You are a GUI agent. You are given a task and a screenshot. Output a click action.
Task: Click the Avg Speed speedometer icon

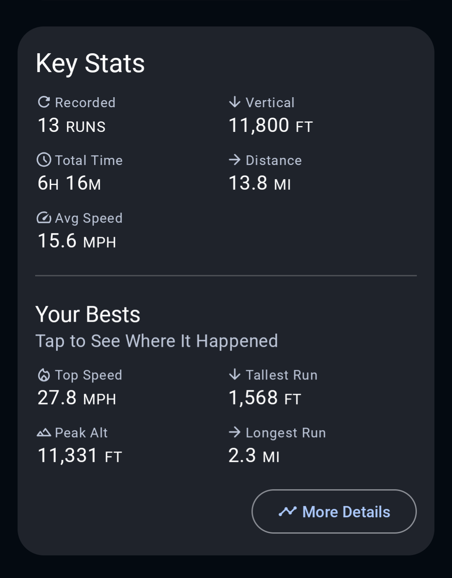[44, 218]
